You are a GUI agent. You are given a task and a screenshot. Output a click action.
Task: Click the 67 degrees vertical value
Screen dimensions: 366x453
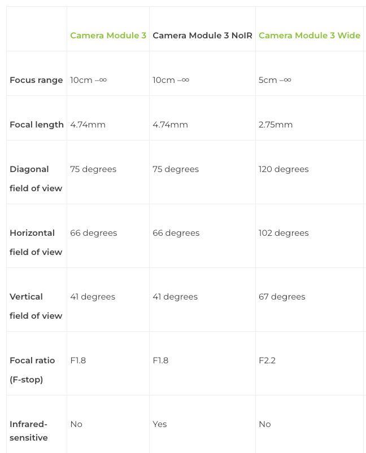click(282, 297)
